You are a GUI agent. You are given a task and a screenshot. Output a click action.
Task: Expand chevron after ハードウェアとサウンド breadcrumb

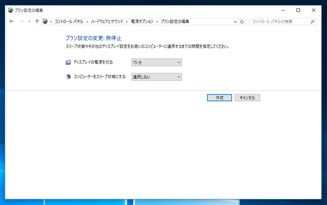(127, 22)
